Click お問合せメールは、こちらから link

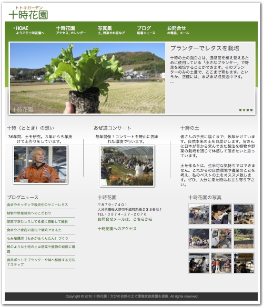125,219
